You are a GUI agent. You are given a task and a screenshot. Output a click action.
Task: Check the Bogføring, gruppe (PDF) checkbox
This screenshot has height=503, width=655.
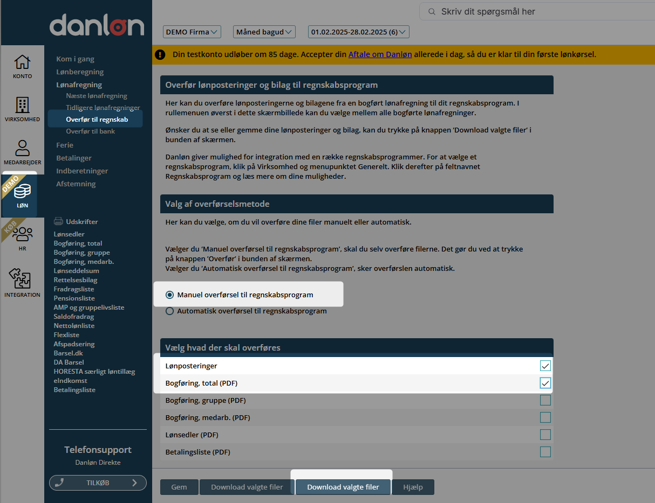(x=545, y=400)
